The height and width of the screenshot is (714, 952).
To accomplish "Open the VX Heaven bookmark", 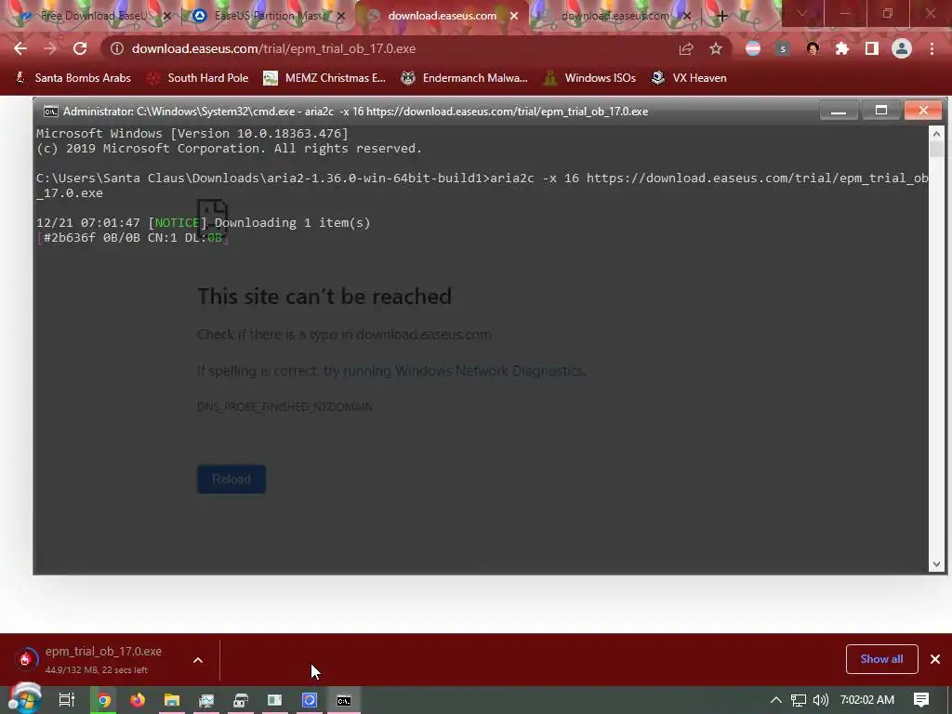I will pyautogui.click(x=689, y=78).
